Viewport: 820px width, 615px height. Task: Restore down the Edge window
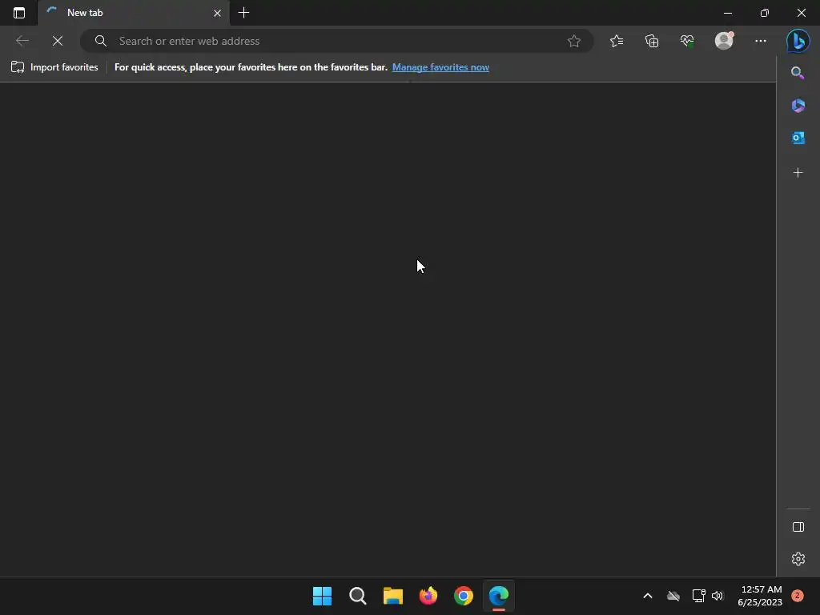764,13
